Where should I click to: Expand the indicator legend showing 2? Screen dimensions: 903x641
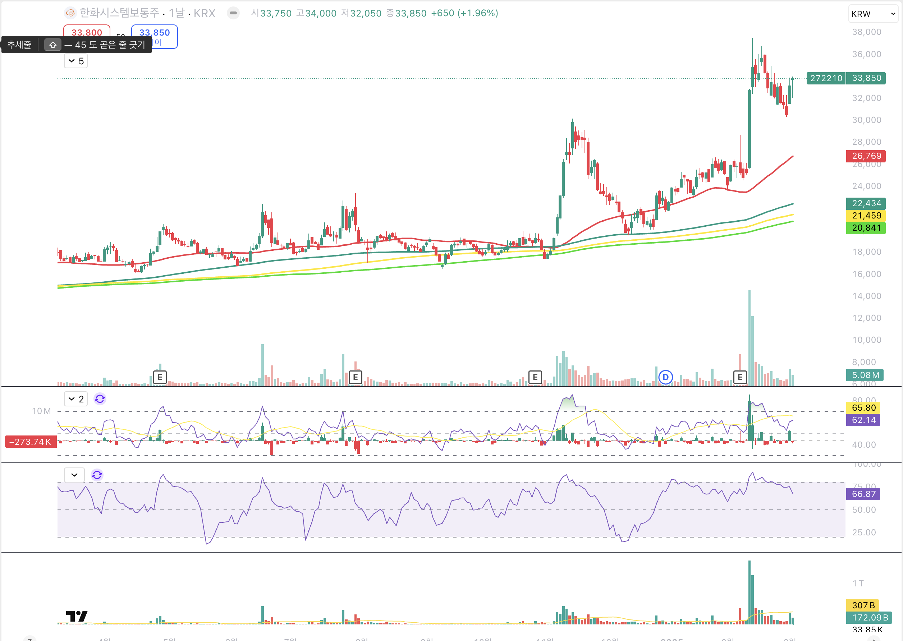tap(76, 399)
